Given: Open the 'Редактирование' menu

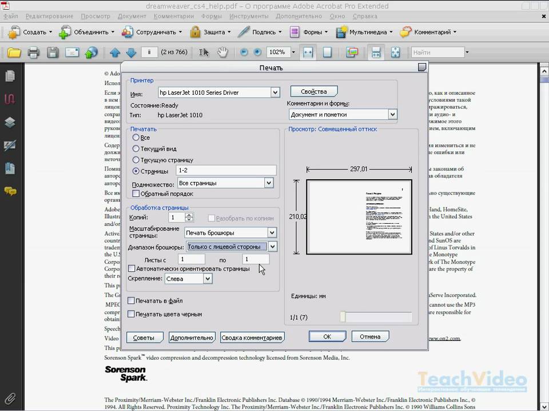Looking at the screenshot, I should click(49, 16).
